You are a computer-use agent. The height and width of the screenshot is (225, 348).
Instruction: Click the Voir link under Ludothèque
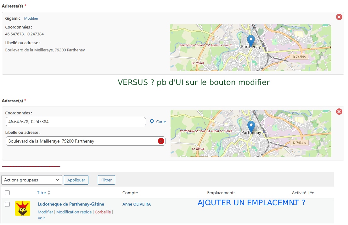[41, 218]
